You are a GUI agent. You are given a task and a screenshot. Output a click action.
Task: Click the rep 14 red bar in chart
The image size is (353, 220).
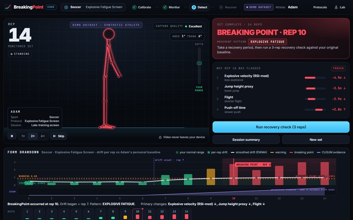tap(325, 174)
